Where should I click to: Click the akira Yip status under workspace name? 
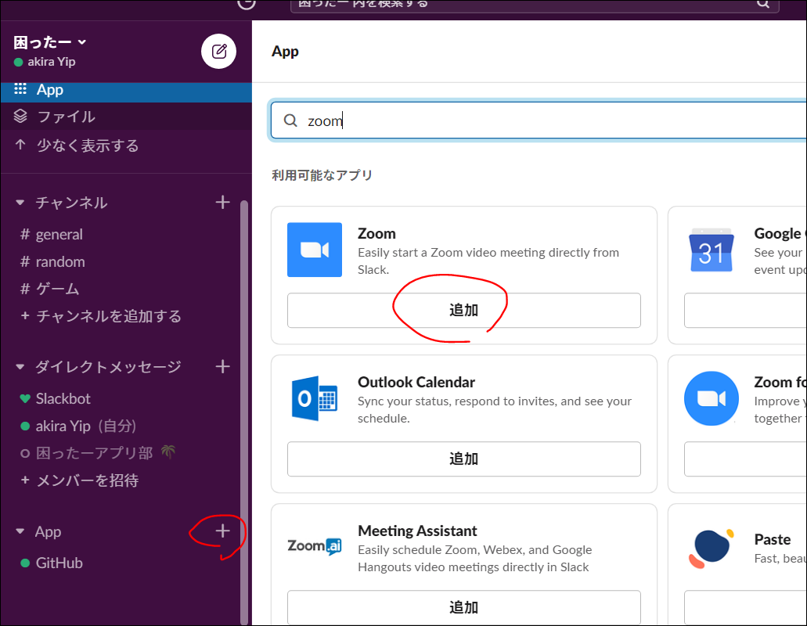(x=45, y=62)
